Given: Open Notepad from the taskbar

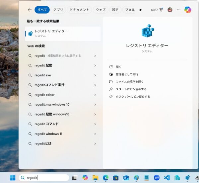Looking at the screenshot, I should click(147, 178).
